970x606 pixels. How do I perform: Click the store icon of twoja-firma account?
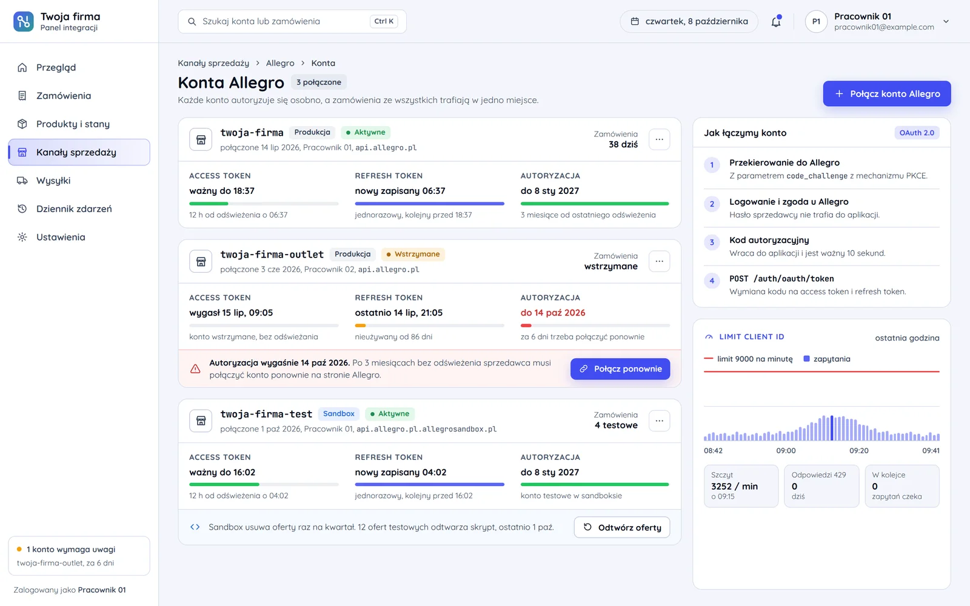pyautogui.click(x=201, y=139)
